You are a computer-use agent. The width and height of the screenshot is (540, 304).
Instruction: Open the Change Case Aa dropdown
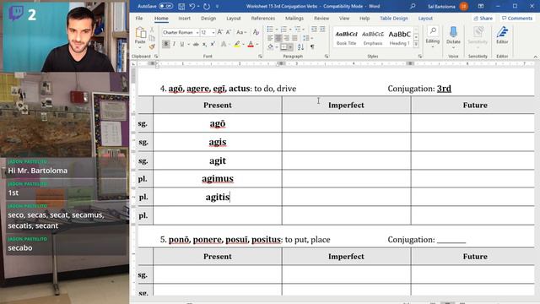pyautogui.click(x=241, y=32)
